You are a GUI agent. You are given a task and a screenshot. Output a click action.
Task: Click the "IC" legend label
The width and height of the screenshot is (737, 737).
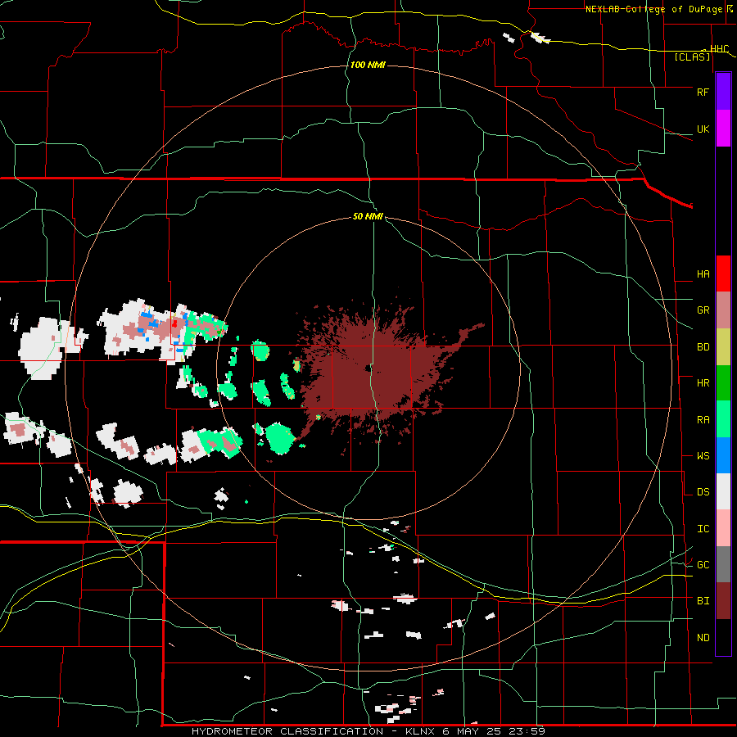click(x=703, y=529)
